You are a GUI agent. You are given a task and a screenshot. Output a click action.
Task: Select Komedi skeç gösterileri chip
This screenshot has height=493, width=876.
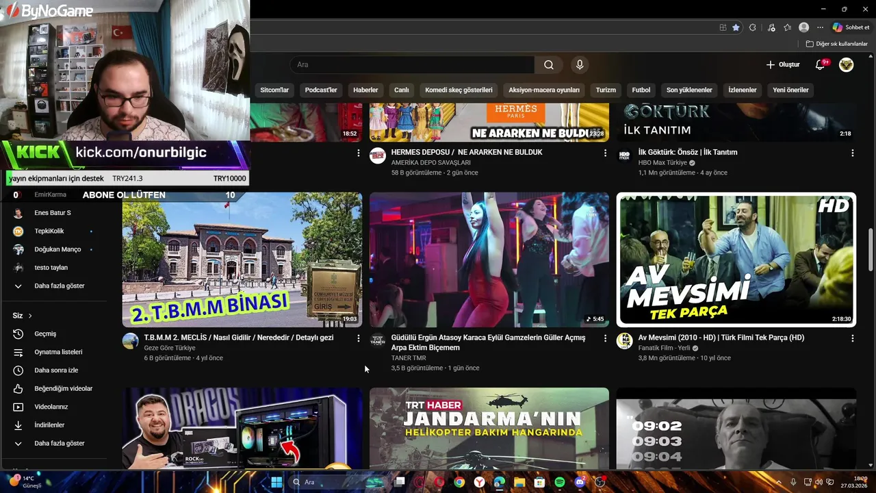(459, 90)
